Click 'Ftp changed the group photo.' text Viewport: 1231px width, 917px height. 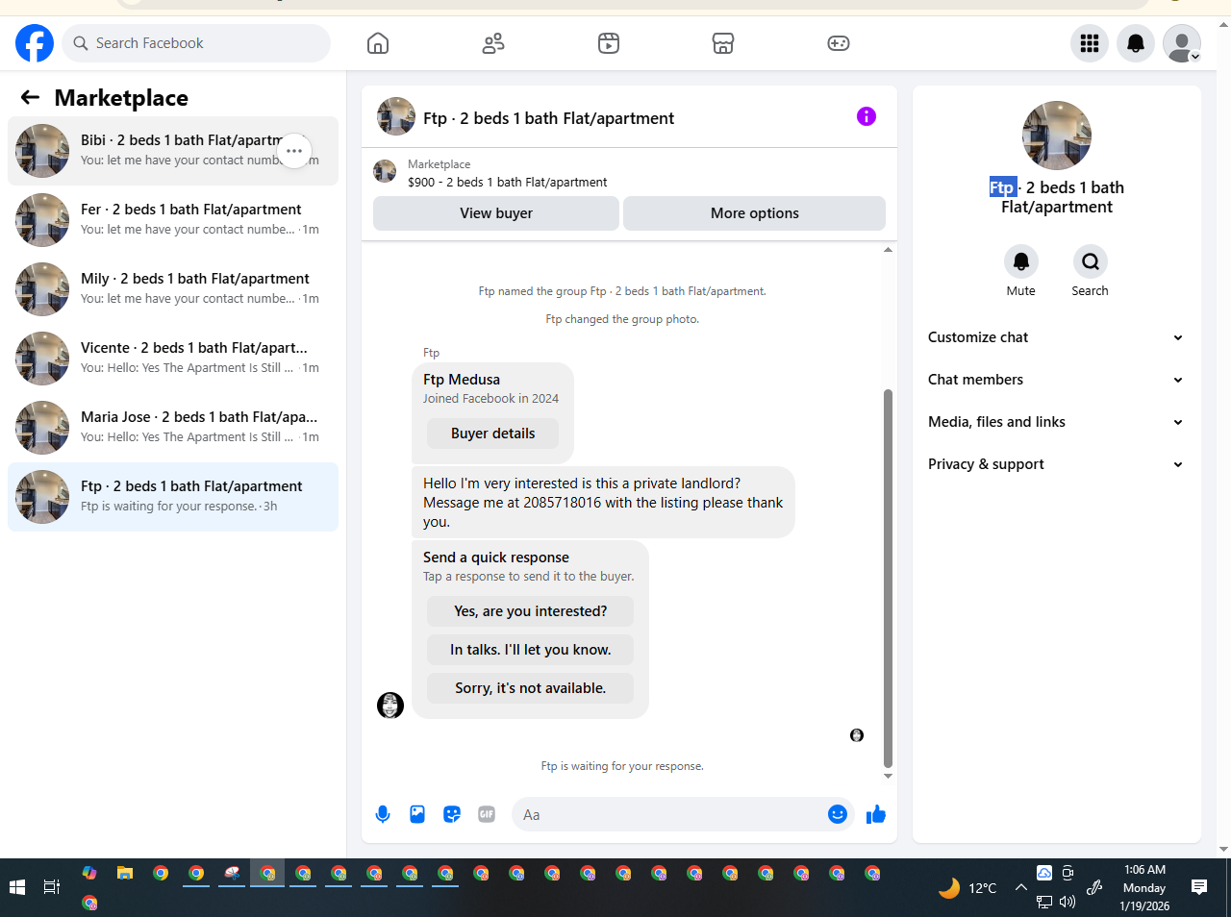click(x=622, y=319)
